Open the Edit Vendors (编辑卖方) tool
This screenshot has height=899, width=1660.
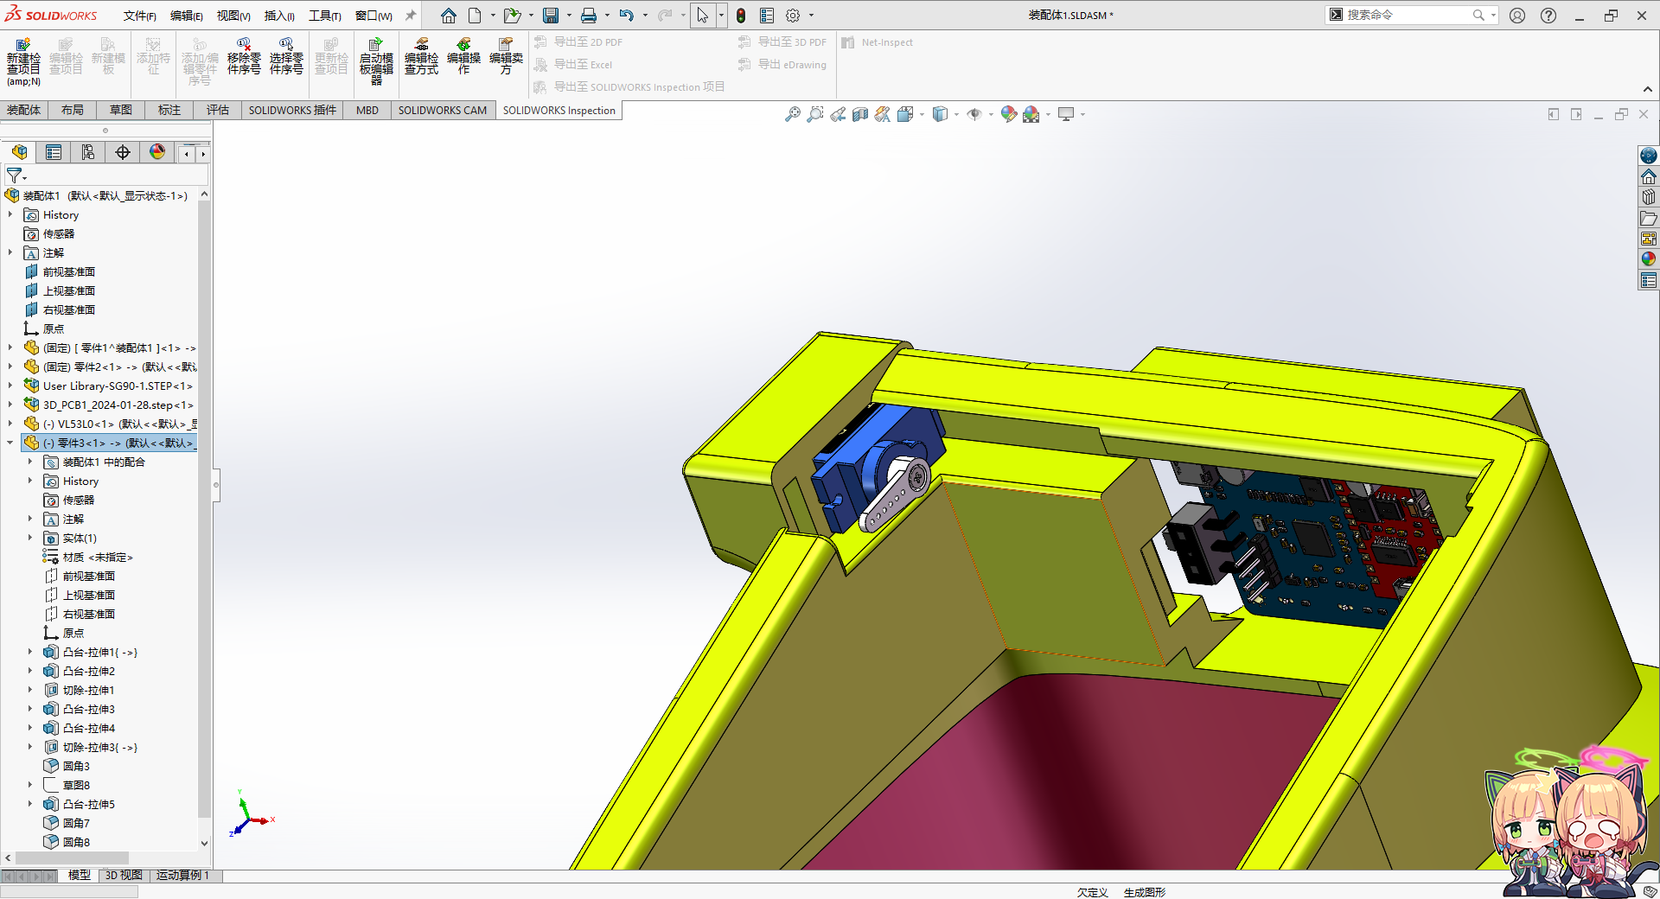(506, 57)
